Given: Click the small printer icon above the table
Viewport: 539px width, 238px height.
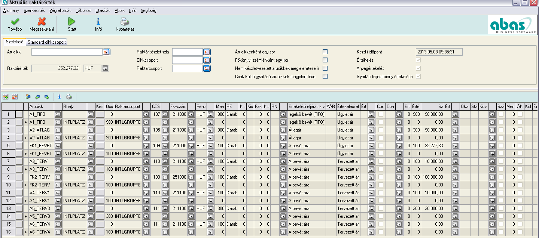Looking at the screenshot, I should (x=69, y=97).
